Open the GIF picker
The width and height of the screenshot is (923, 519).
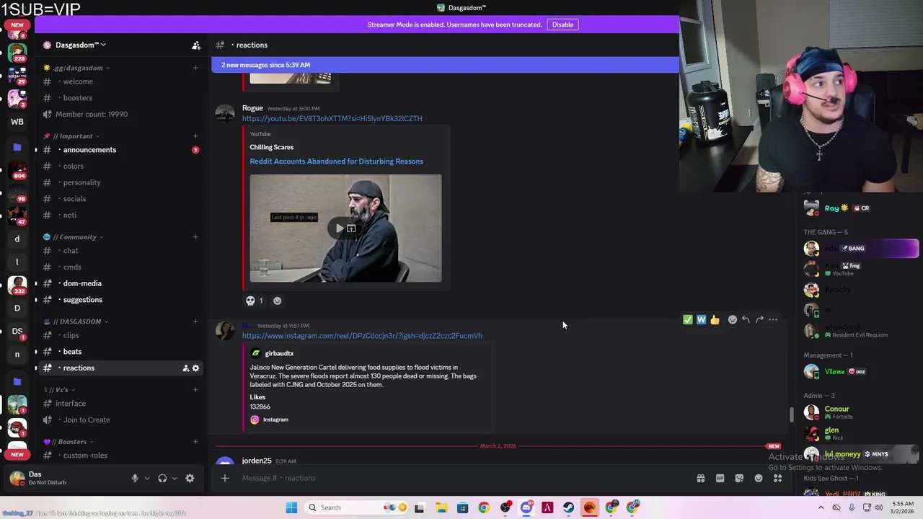[x=720, y=478]
